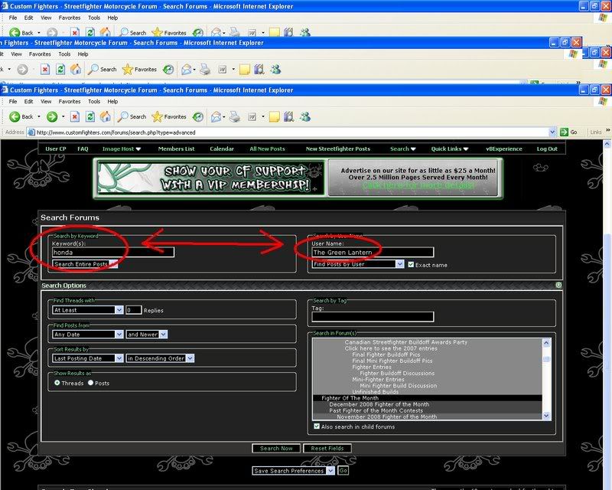Open Members List link
This screenshot has width=612, height=490.
[177, 149]
